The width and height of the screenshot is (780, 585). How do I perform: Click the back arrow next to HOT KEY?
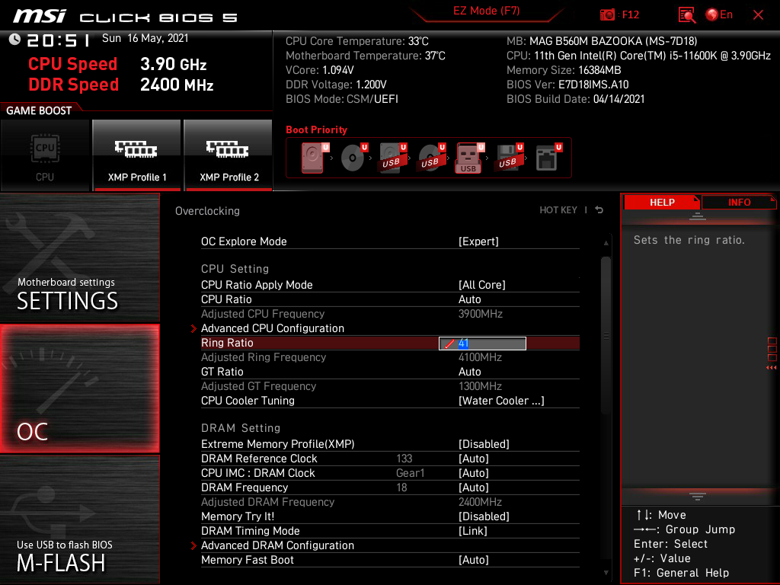click(x=599, y=210)
